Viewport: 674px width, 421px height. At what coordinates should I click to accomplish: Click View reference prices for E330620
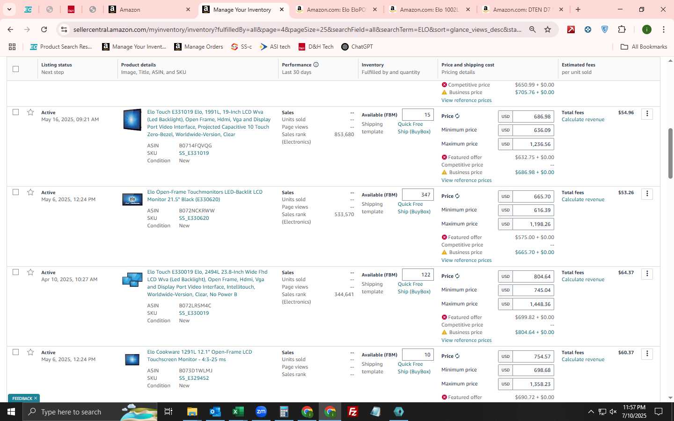pos(466,260)
